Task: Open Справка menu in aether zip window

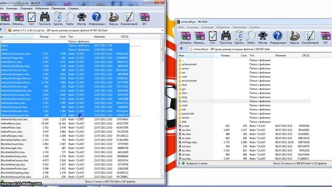Action: pos(73,8)
